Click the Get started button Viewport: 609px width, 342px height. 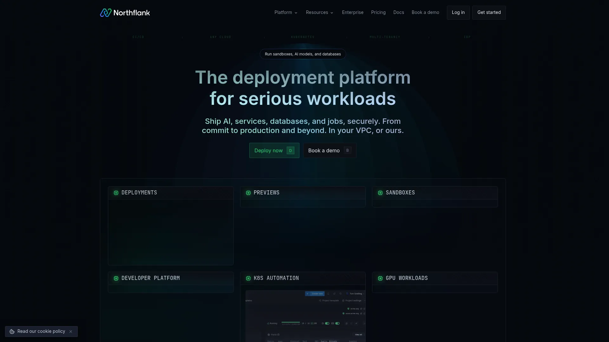489,13
